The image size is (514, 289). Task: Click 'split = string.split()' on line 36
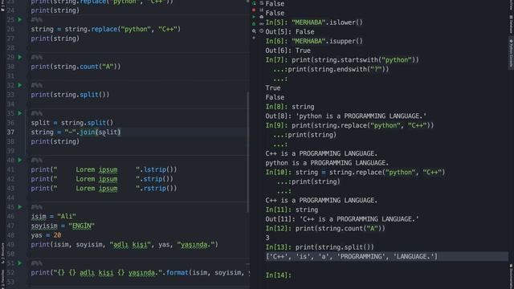tap(71, 123)
